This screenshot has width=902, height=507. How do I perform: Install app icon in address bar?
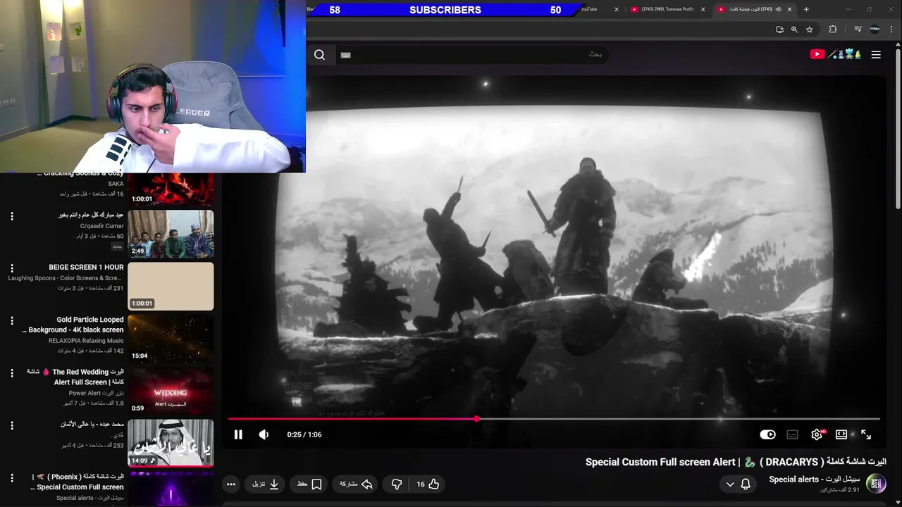779,30
